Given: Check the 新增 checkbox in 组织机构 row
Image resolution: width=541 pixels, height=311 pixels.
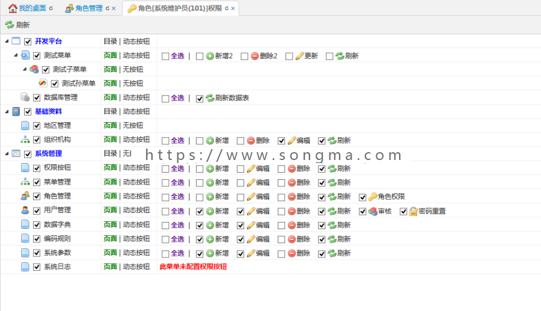Looking at the screenshot, I should pos(200,141).
